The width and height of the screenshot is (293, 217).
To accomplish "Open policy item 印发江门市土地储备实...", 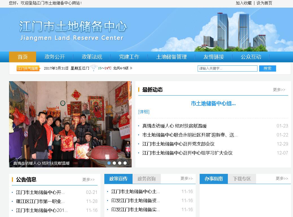I will tap(135, 209).
